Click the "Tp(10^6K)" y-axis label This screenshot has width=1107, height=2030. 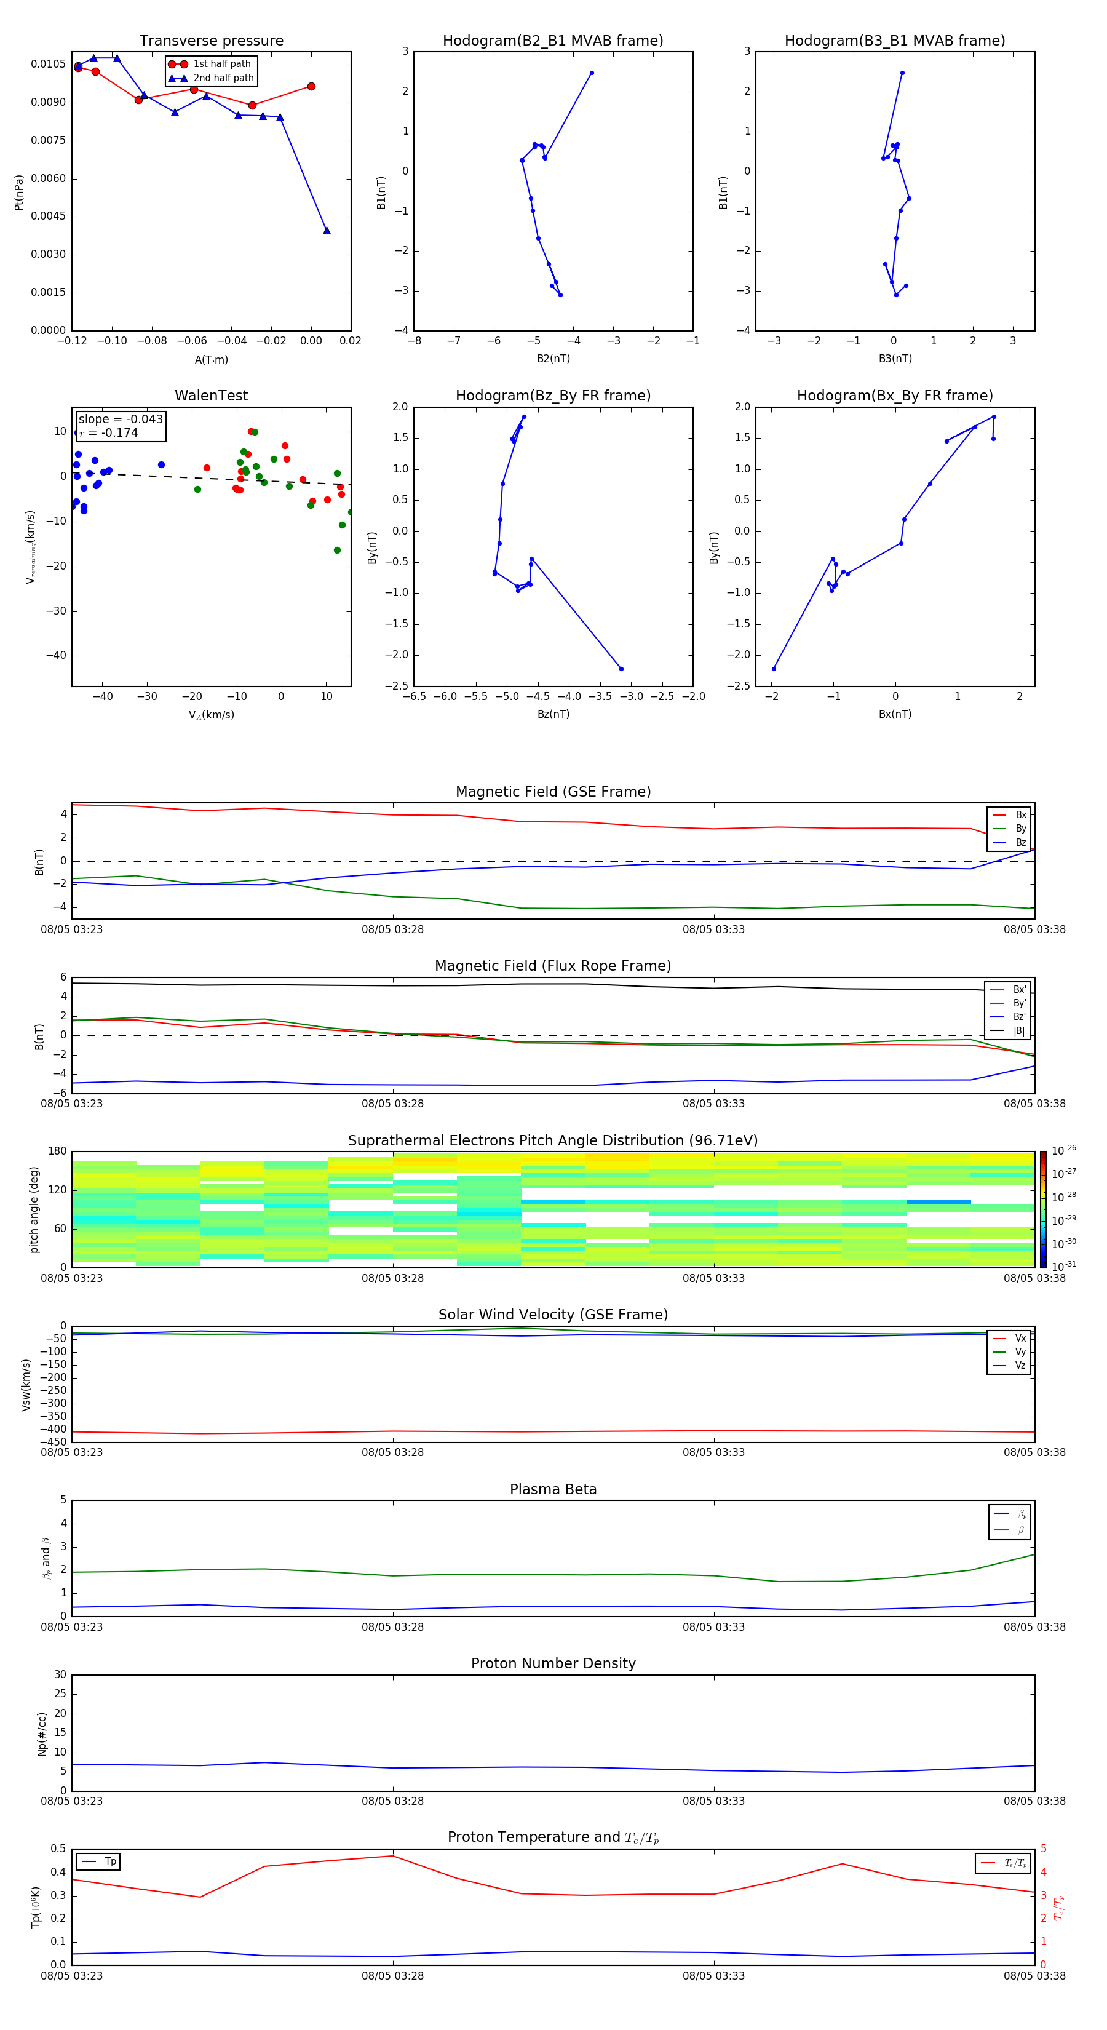[x=36, y=1907]
